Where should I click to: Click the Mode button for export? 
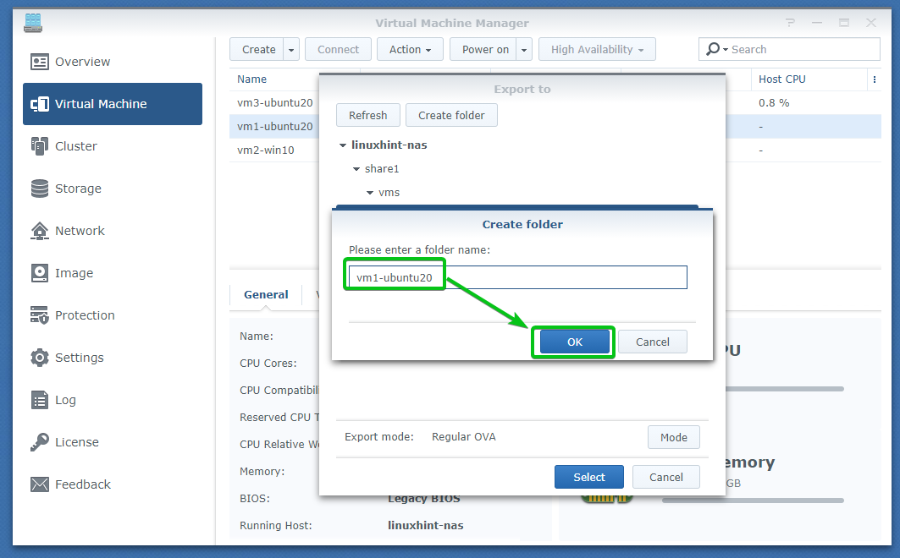(674, 437)
